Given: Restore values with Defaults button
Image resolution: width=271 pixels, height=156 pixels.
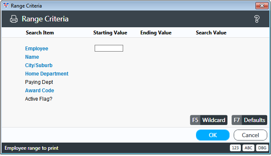Looking at the screenshot, I should click(254, 120).
